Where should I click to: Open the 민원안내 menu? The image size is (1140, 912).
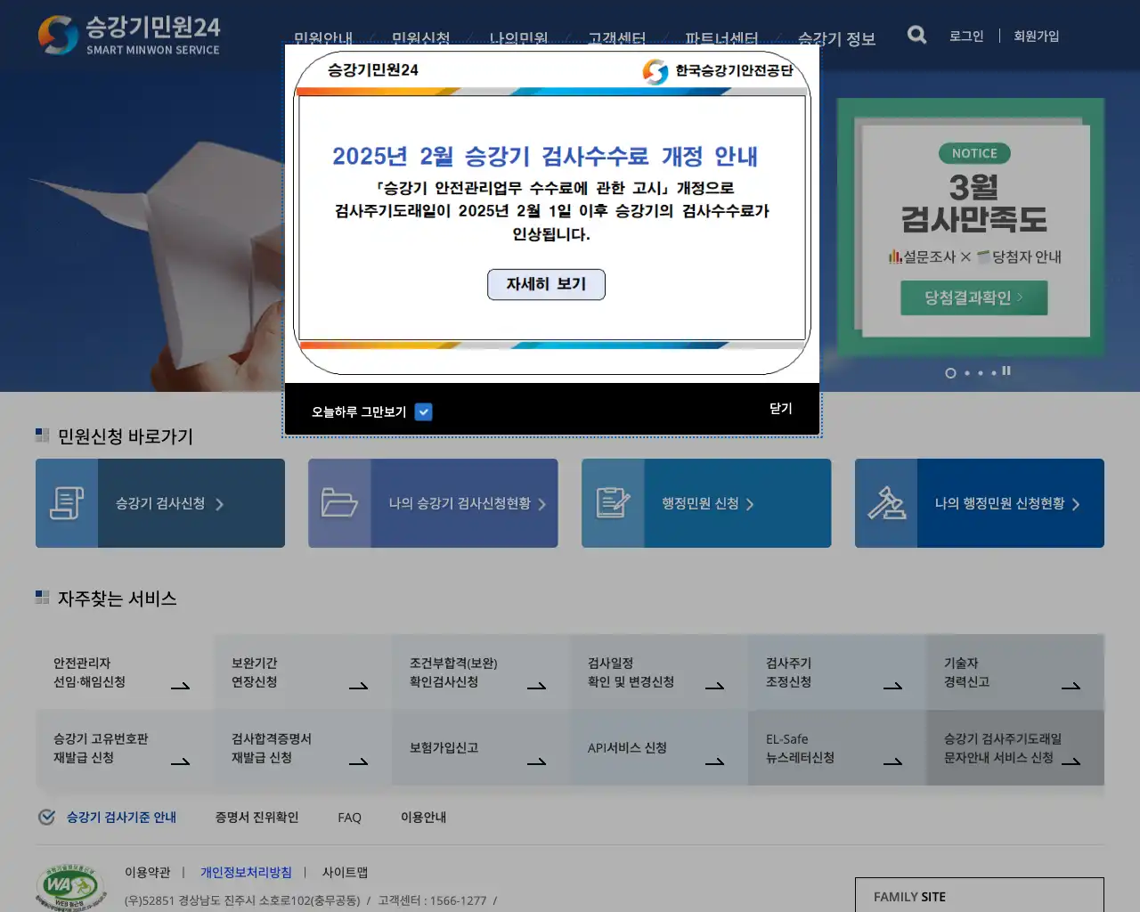(x=323, y=38)
